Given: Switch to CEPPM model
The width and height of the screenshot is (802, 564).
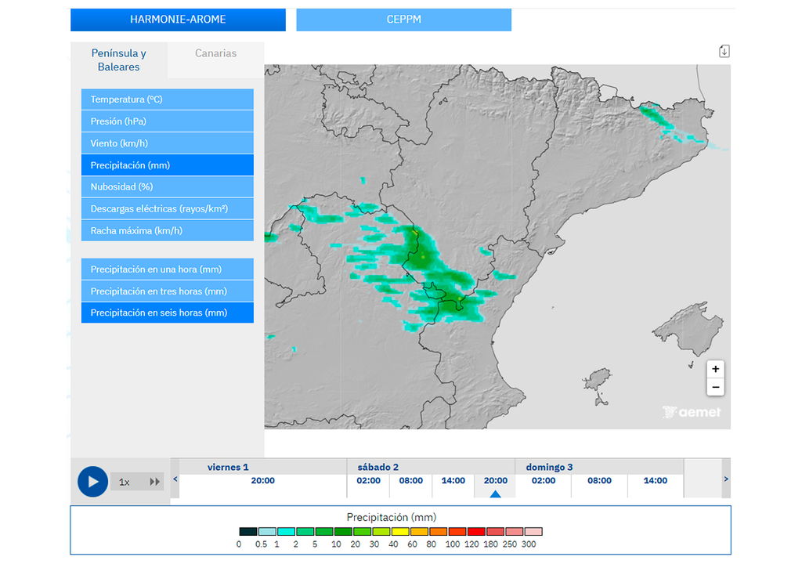Looking at the screenshot, I should pos(403,20).
